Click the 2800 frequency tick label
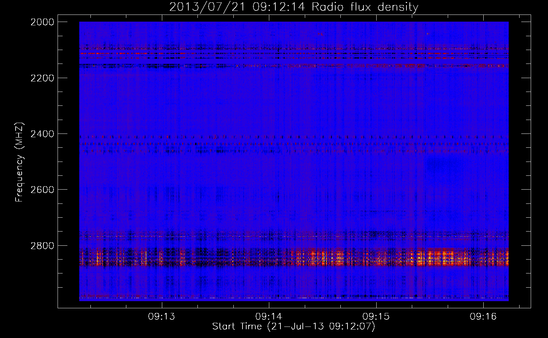This screenshot has width=548, height=338. point(42,245)
